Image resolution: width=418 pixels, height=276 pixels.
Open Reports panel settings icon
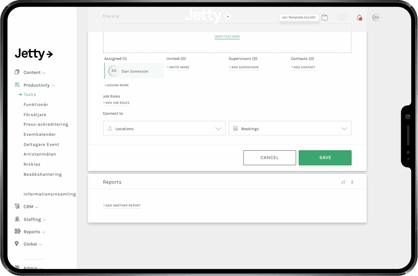point(343,182)
